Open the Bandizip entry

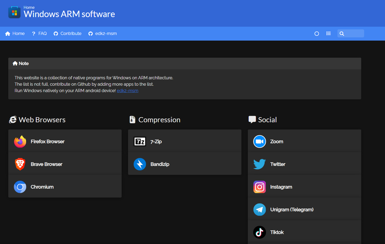pyautogui.click(x=185, y=164)
